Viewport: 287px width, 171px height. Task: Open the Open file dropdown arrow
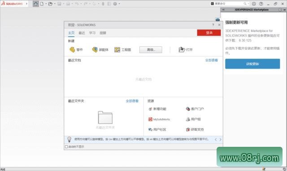tap(55, 4)
